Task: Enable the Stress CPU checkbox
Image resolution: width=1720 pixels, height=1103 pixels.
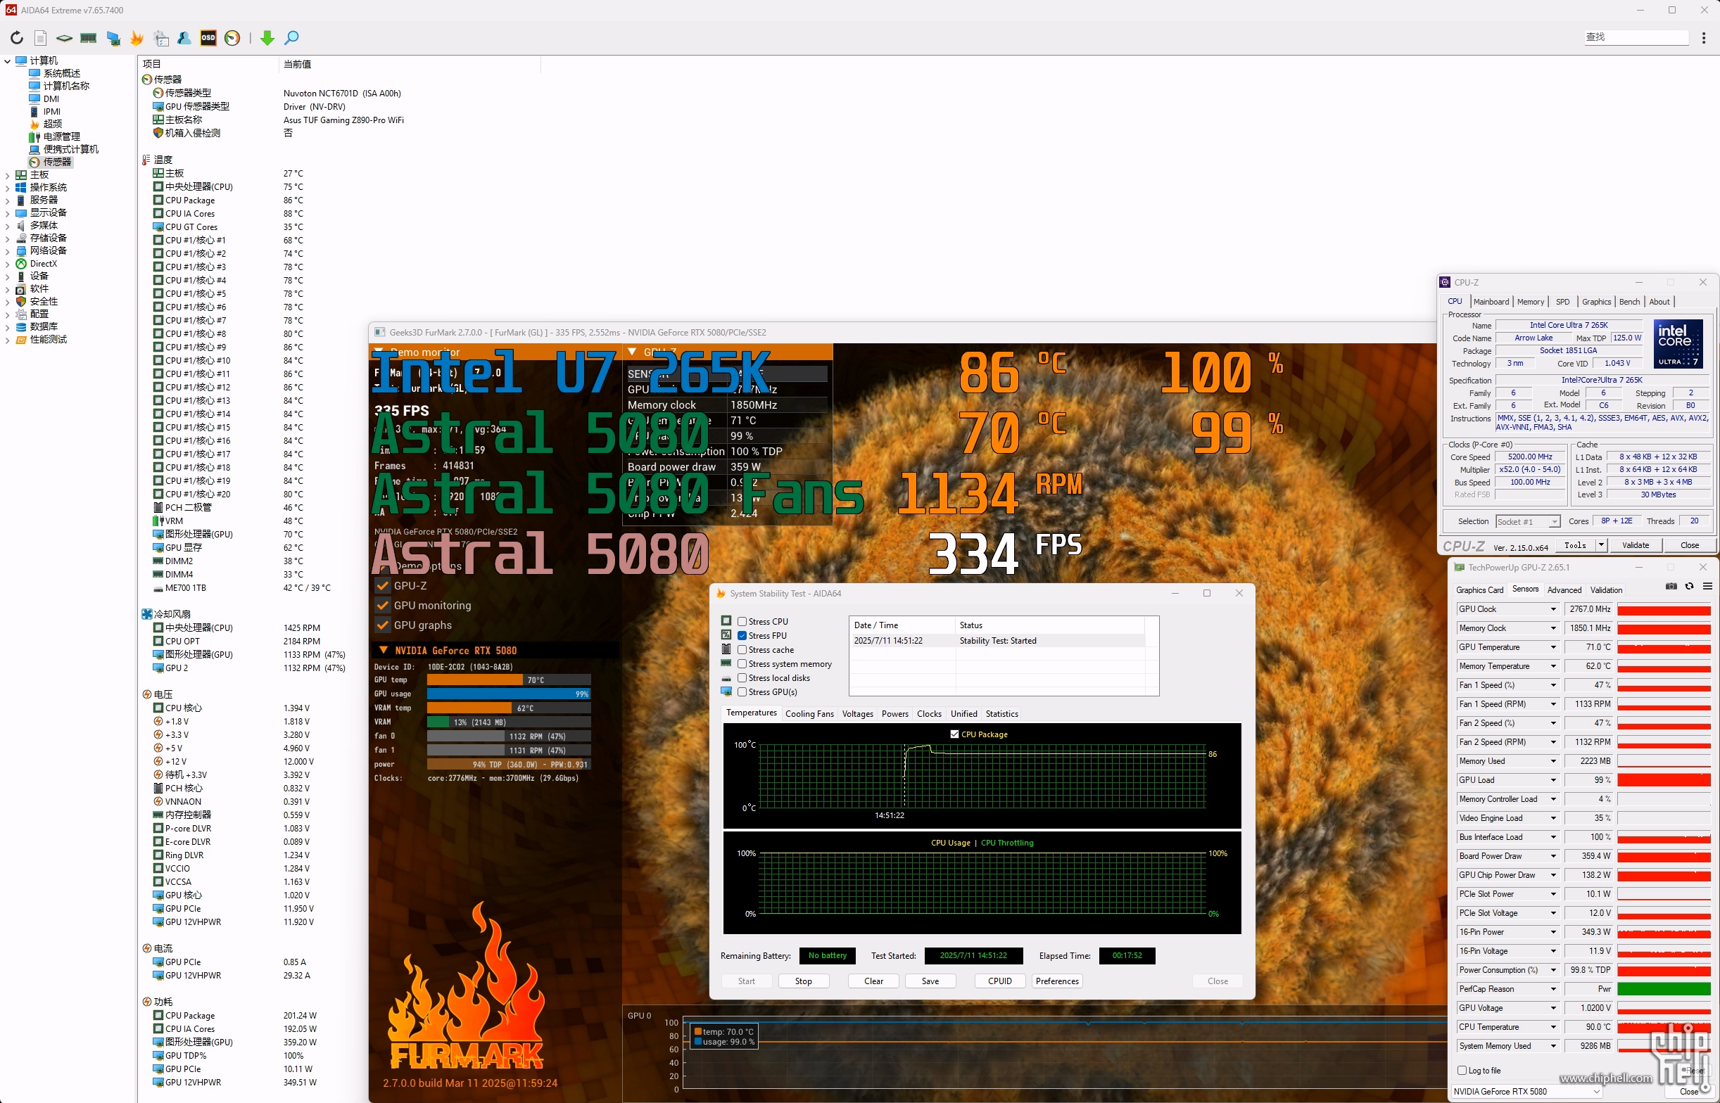Action: (742, 622)
